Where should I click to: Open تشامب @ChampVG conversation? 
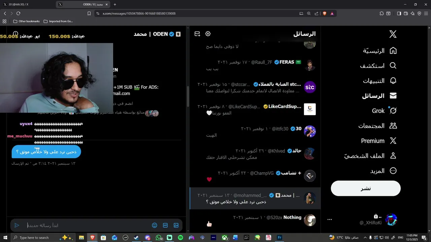tap(255, 176)
